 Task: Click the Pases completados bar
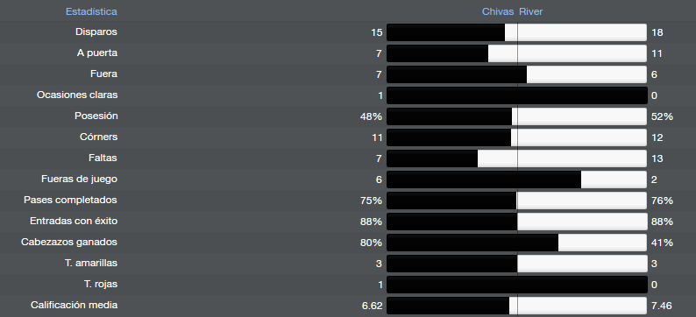516,201
